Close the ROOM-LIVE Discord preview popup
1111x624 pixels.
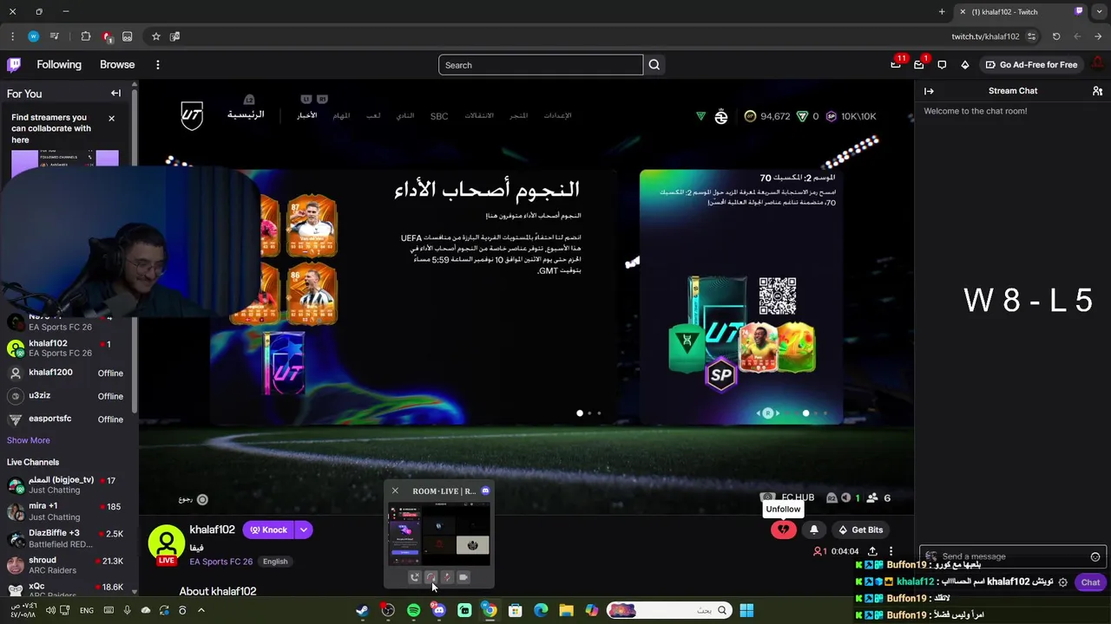(395, 491)
